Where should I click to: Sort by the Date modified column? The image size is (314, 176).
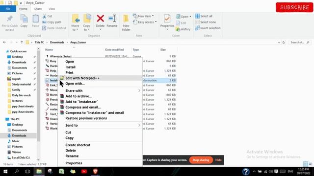pyautogui.click(x=114, y=50)
